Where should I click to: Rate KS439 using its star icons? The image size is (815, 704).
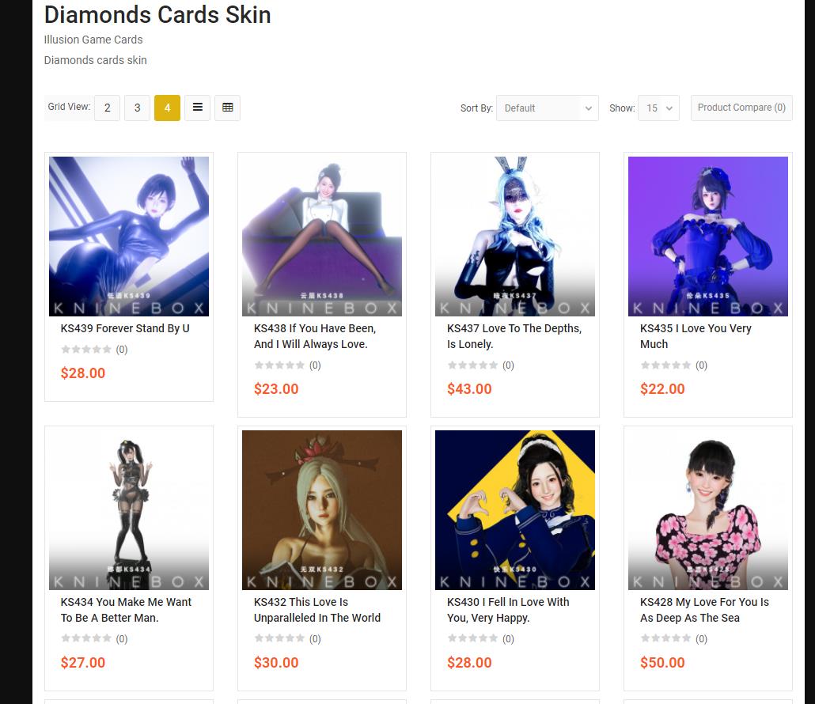86,349
